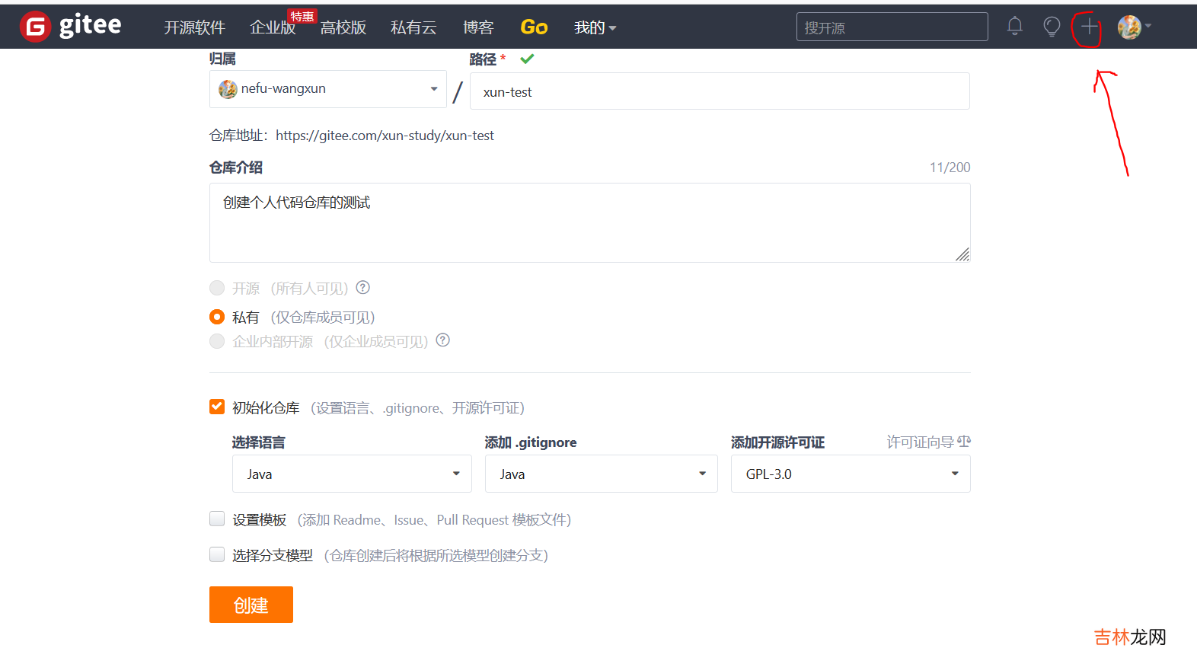Click the 企业版 link in the navbar
The image size is (1197, 664).
[x=272, y=27]
